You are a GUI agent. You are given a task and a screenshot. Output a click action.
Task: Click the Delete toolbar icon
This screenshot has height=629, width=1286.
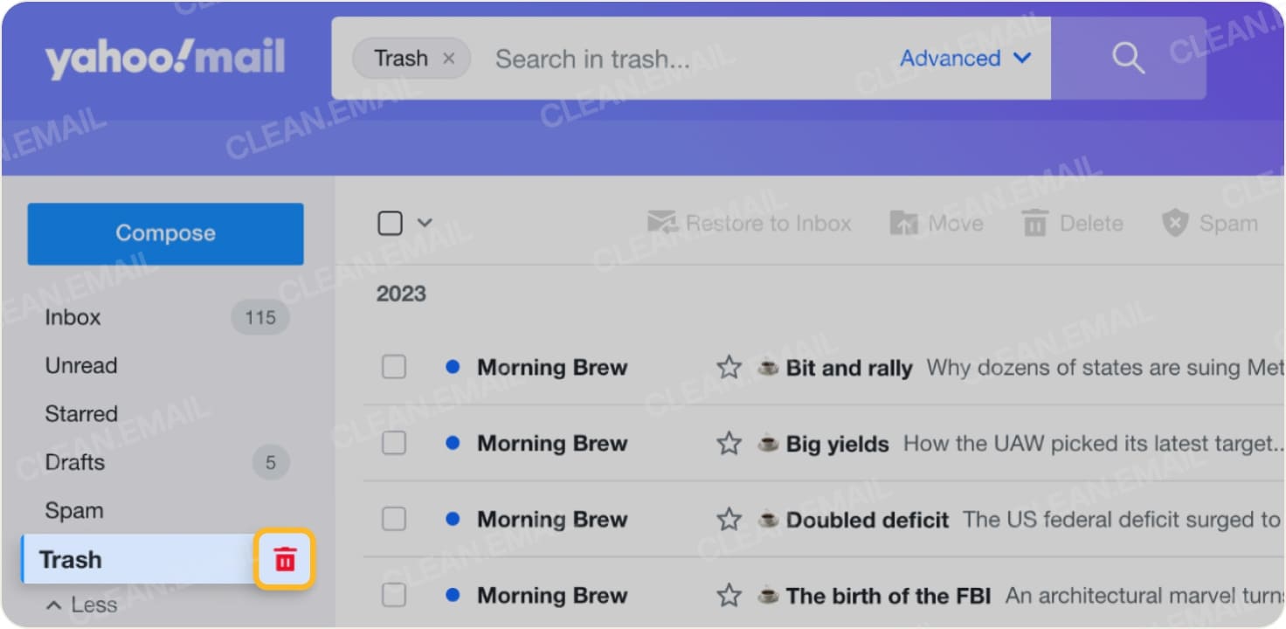coord(1034,223)
